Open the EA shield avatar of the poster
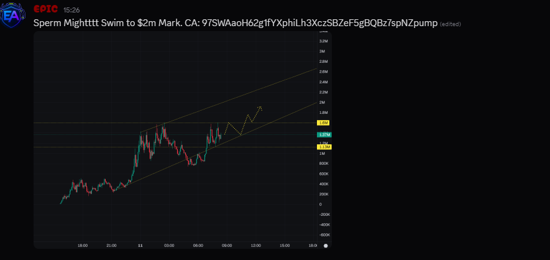 pyautogui.click(x=12, y=15)
